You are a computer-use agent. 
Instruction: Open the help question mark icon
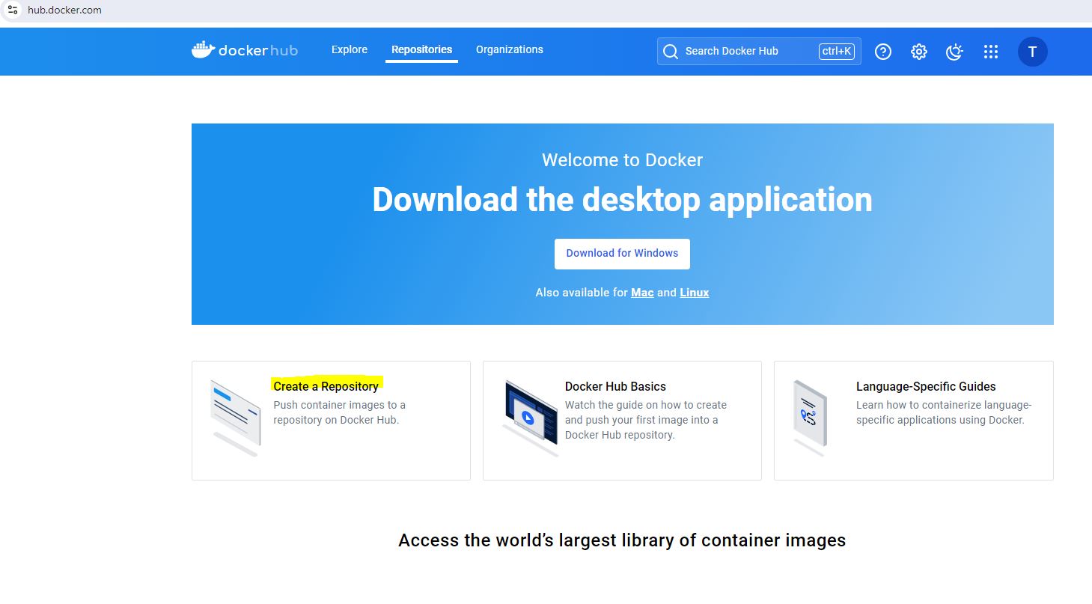(883, 52)
